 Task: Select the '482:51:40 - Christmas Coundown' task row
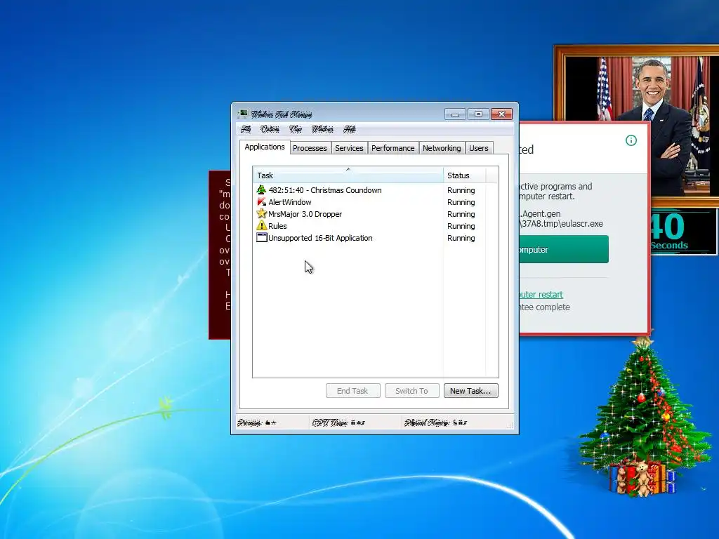[x=375, y=189]
